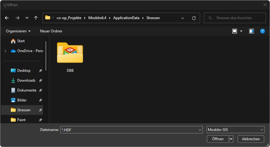Open the help question mark icon

262,31
